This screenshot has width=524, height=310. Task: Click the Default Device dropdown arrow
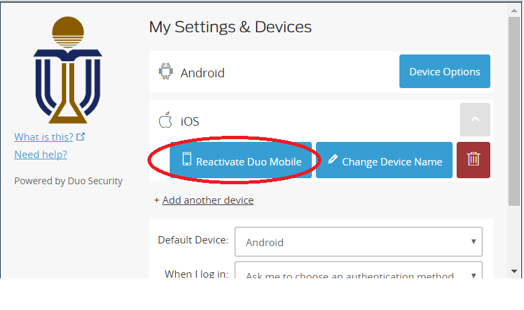tap(473, 241)
